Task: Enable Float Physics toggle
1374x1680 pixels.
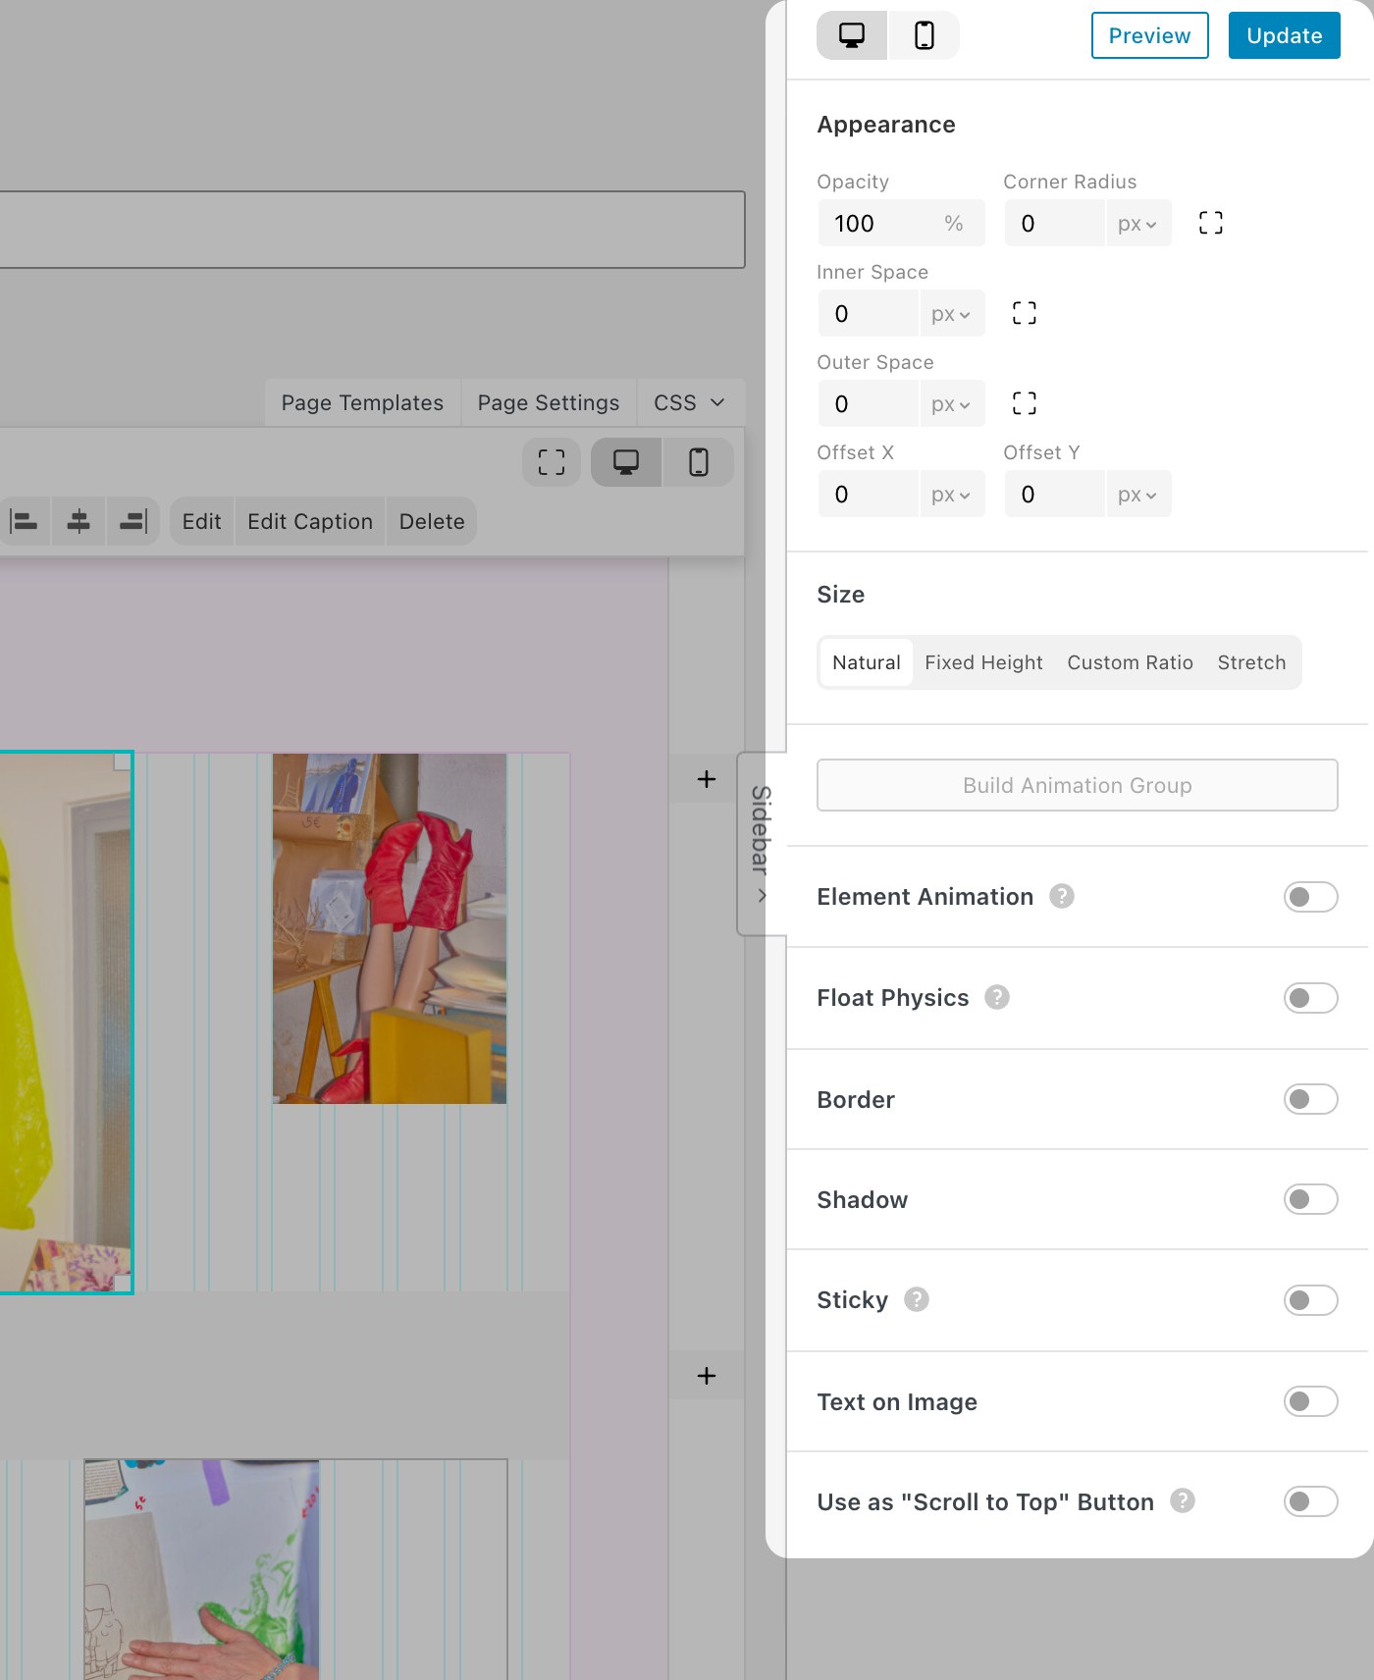Action: 1310,998
